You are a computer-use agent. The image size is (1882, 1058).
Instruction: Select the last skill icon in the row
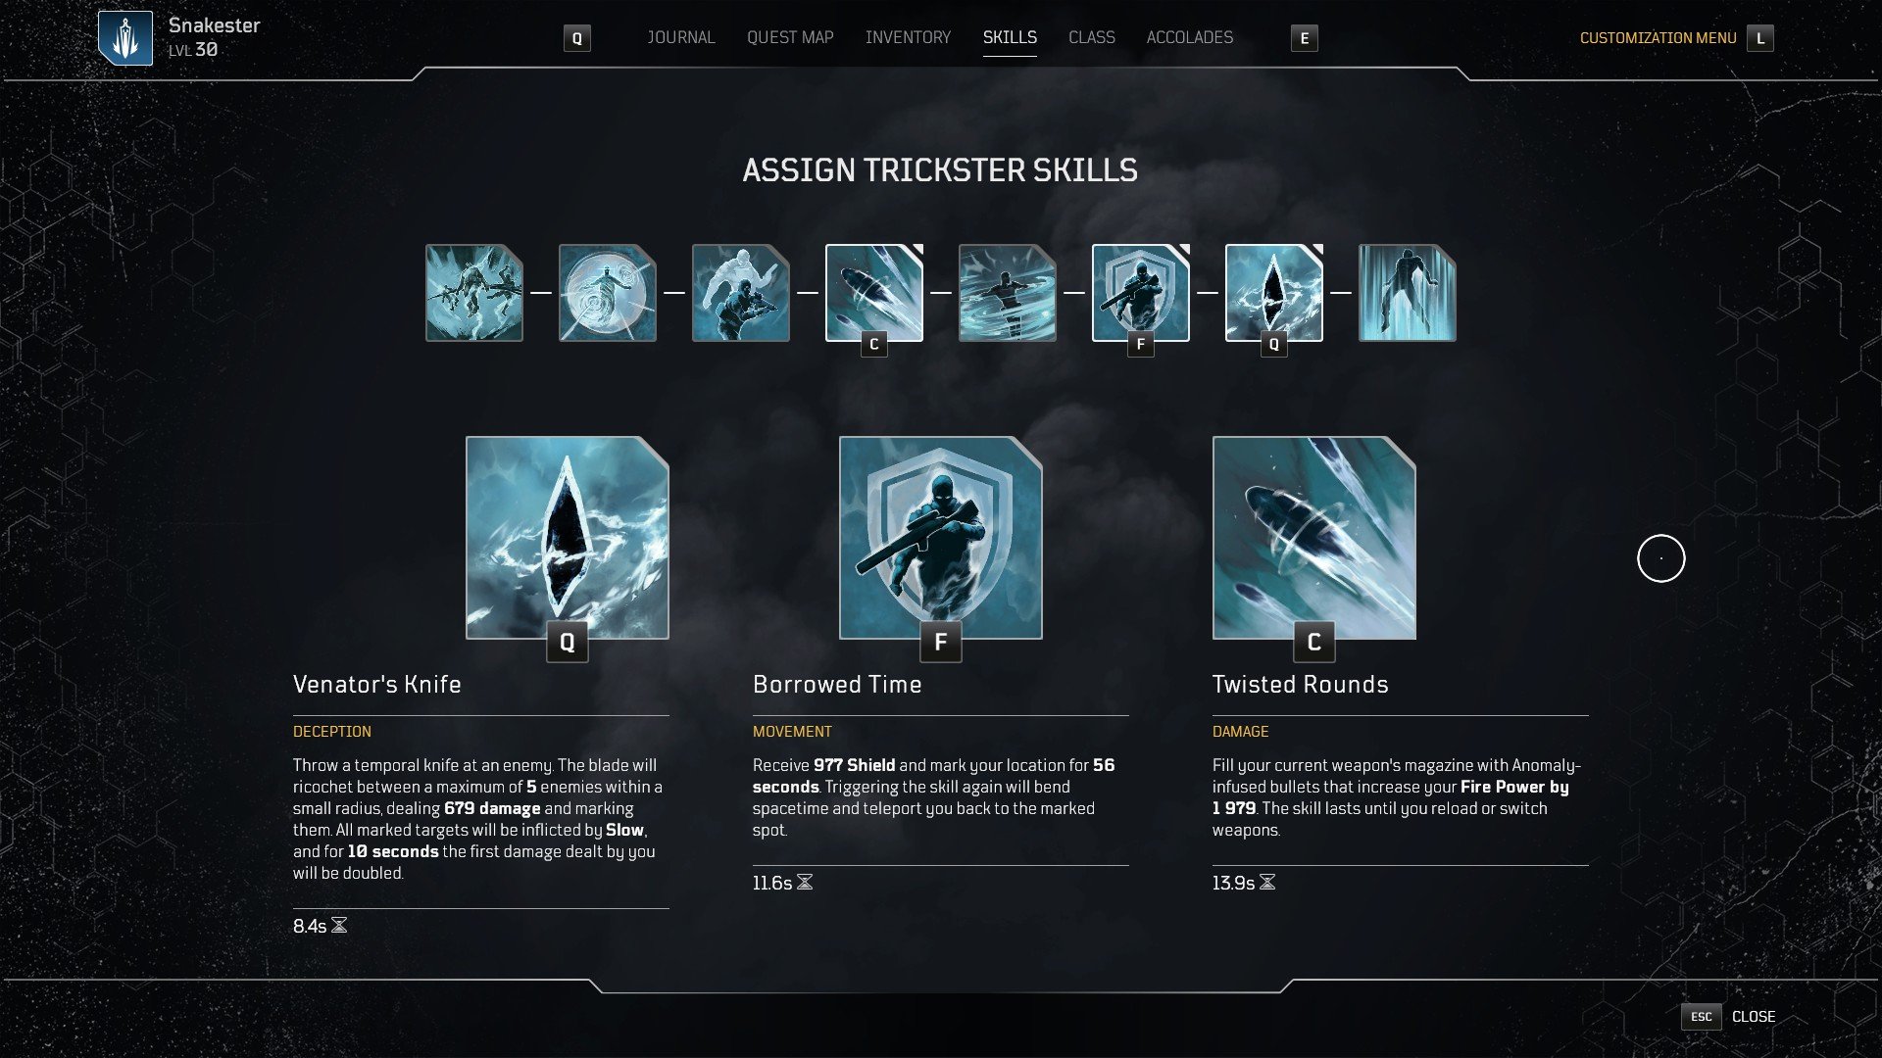point(1408,293)
